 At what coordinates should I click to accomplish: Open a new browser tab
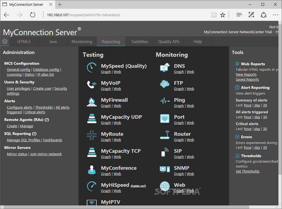[60, 4]
